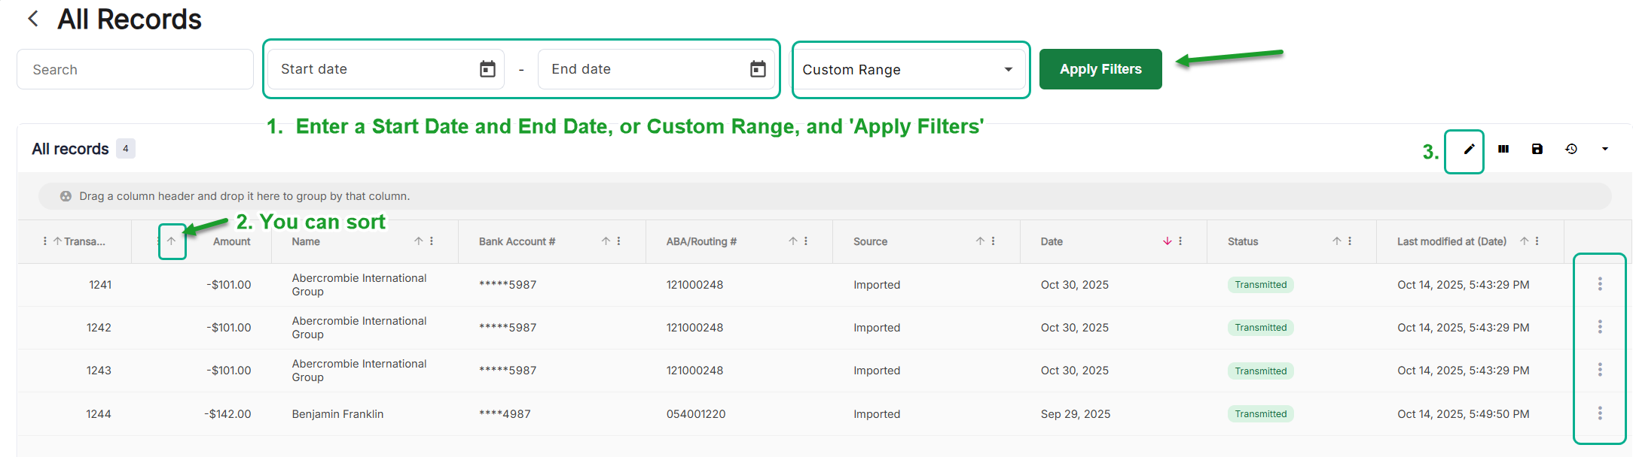Click the pencil edit icon

click(1468, 150)
